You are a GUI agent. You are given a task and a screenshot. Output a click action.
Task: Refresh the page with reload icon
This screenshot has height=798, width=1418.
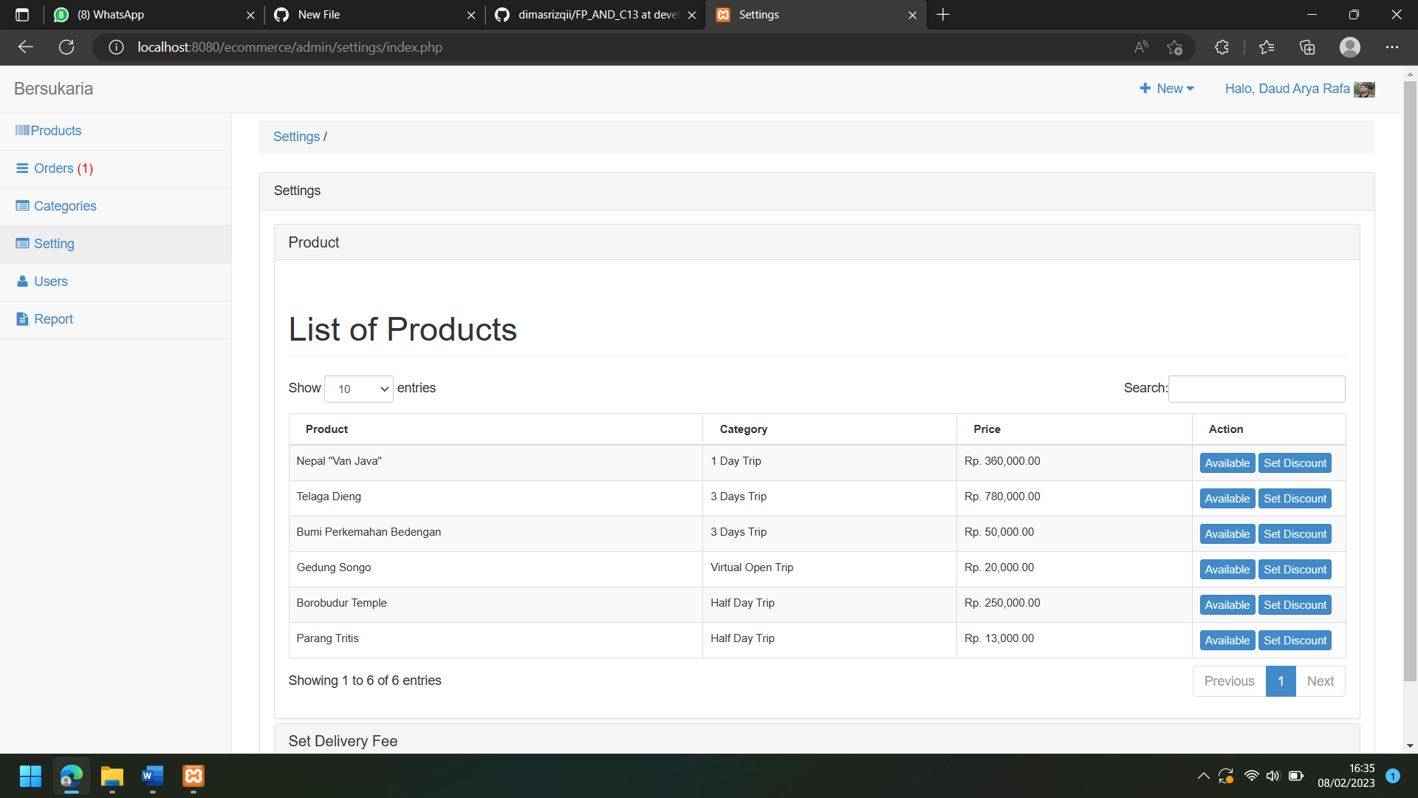coord(66,47)
